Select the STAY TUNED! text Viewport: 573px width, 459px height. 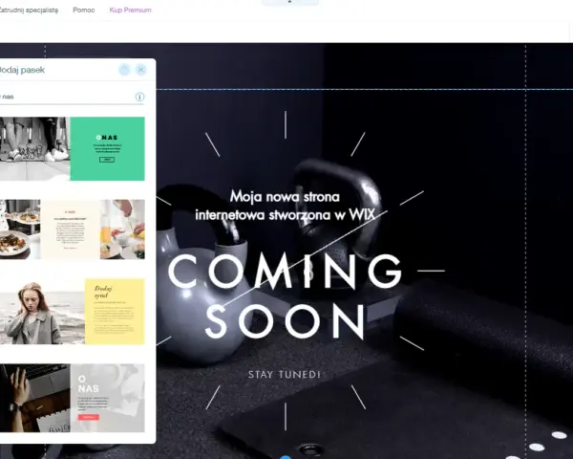(285, 375)
